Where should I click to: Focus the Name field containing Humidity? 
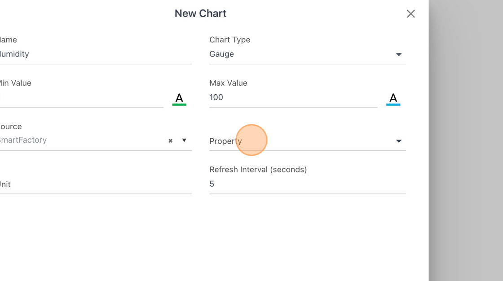(96, 54)
